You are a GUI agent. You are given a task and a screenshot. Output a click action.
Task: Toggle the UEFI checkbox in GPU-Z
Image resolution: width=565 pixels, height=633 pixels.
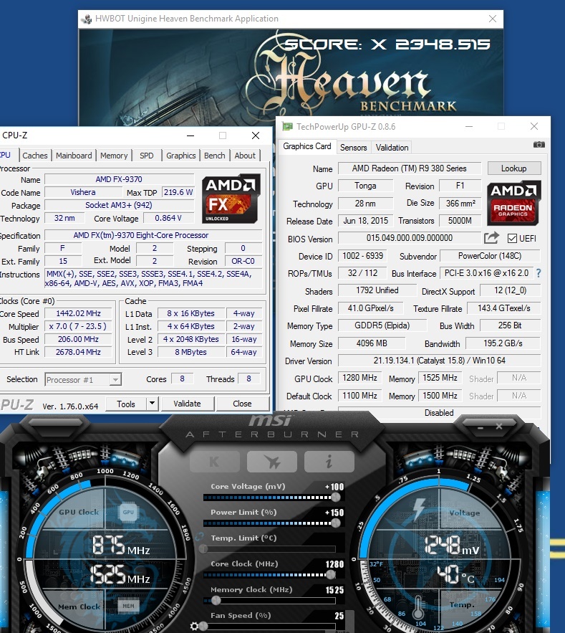click(512, 239)
